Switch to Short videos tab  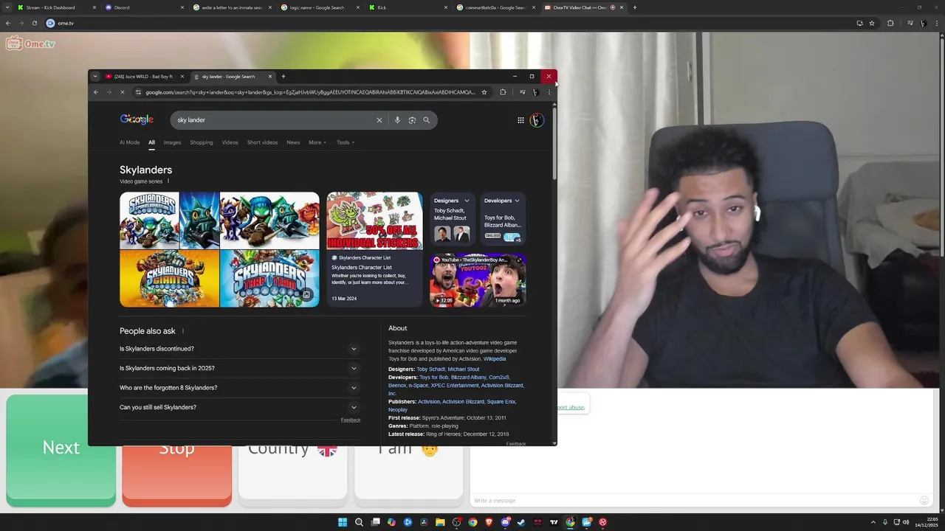(262, 142)
